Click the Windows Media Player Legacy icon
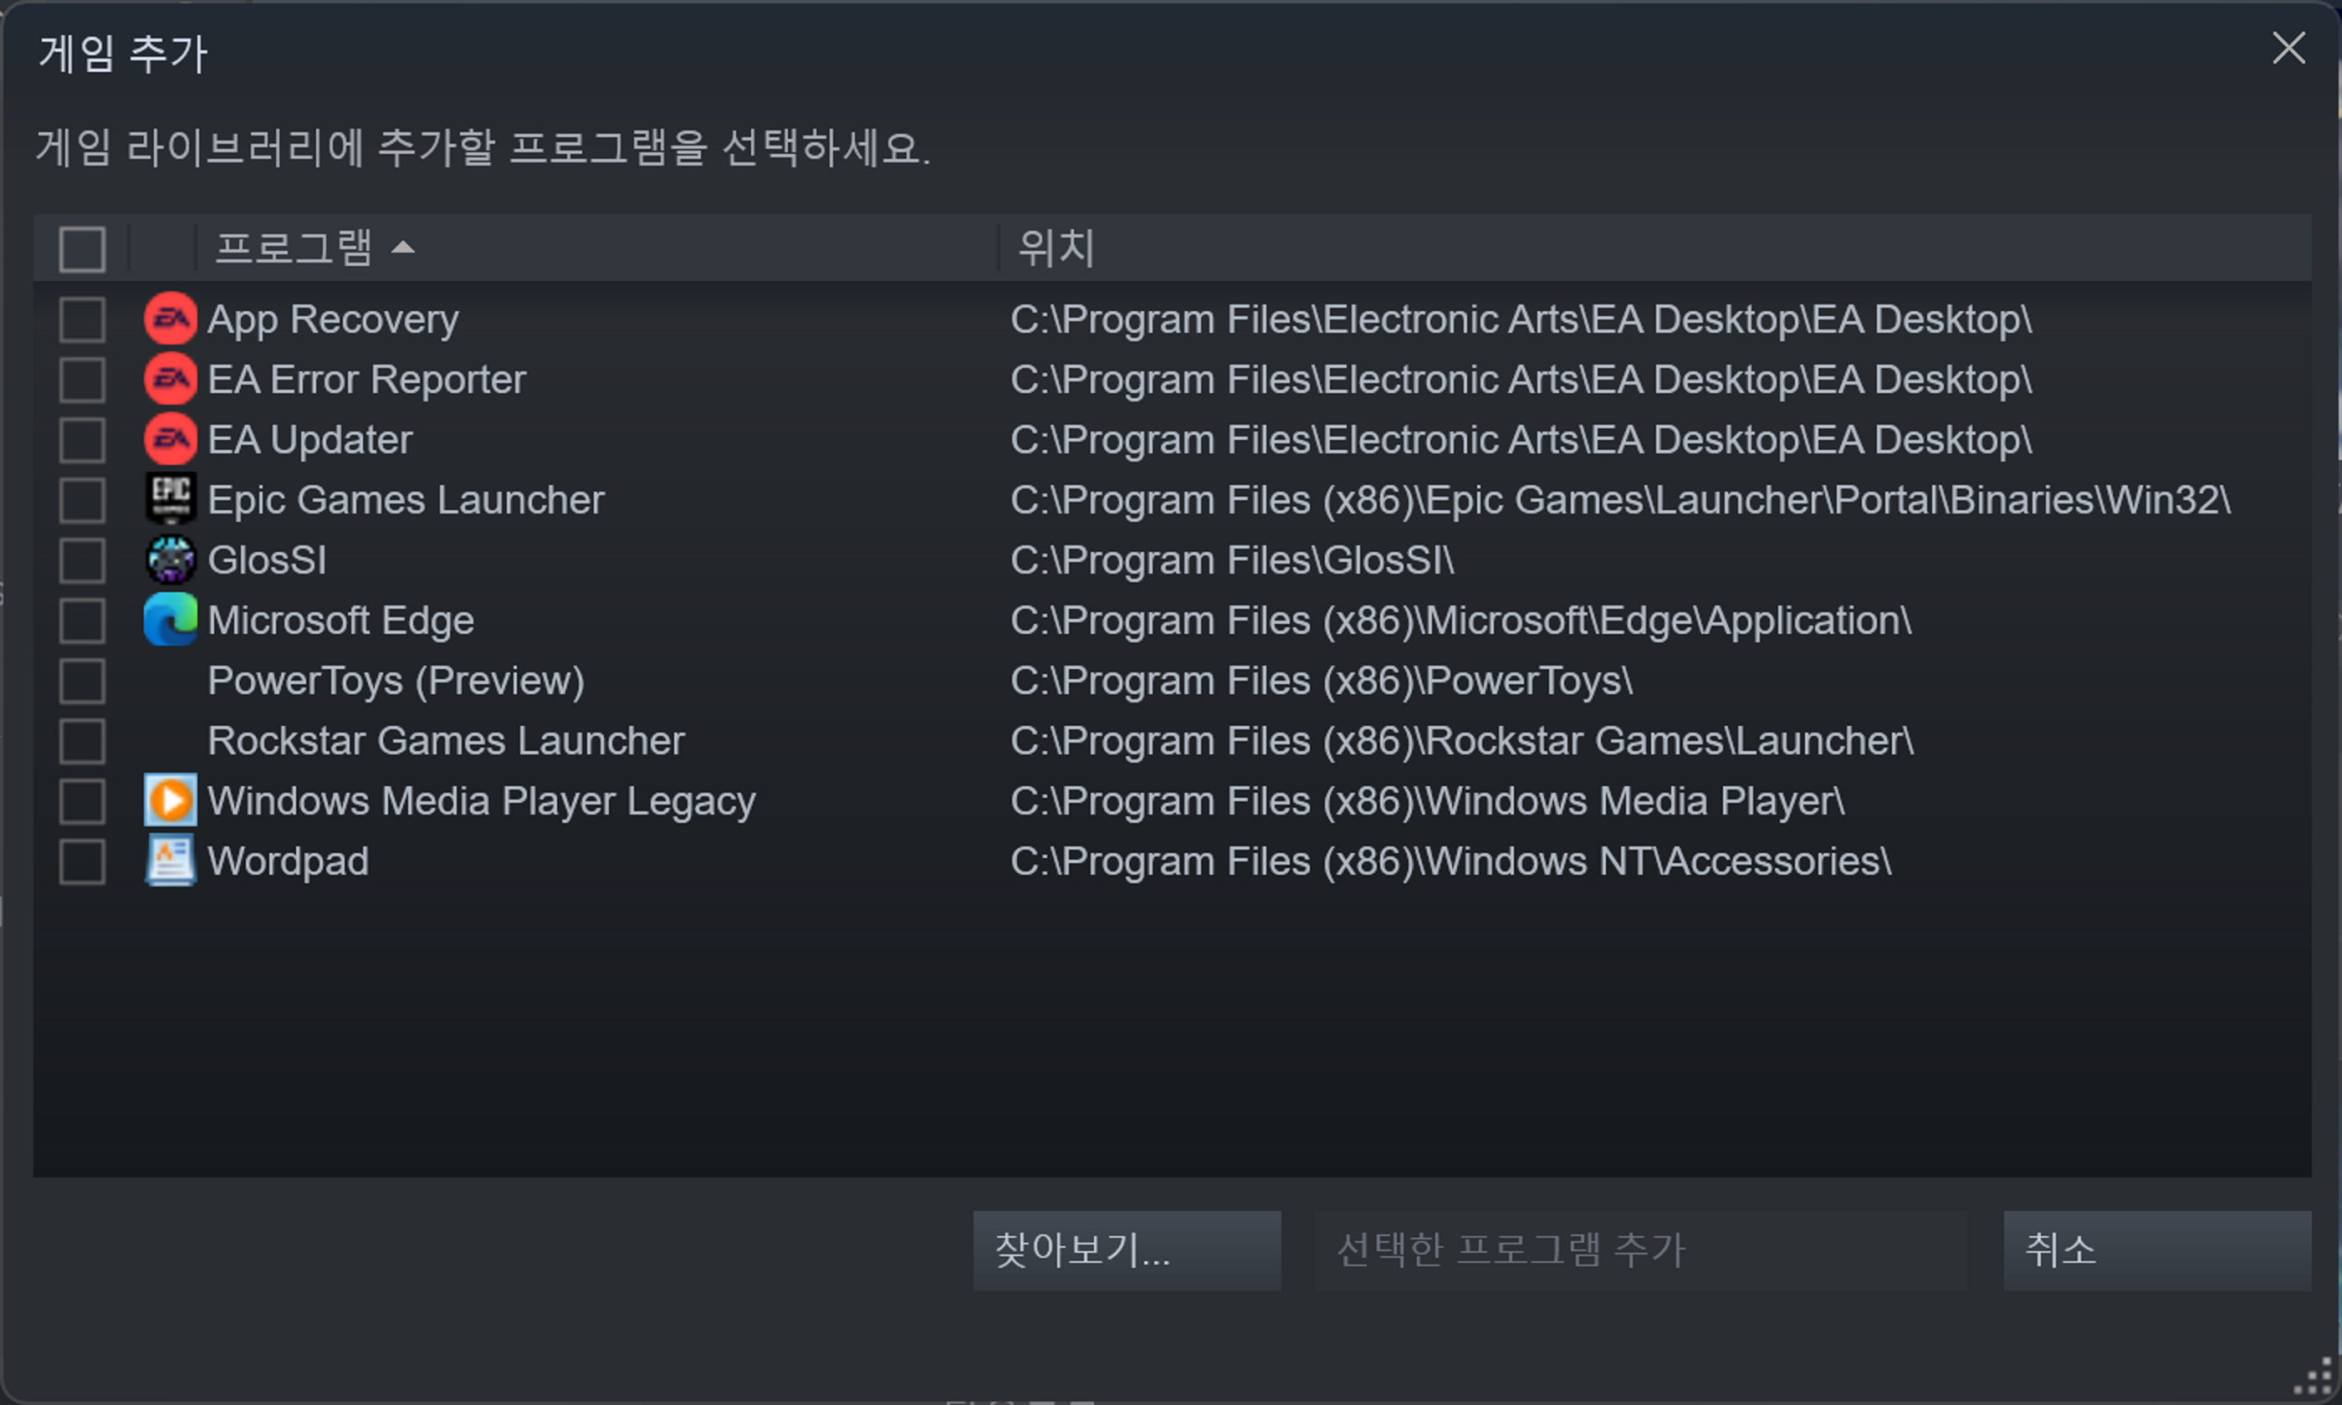The height and width of the screenshot is (1405, 2342). 171,801
